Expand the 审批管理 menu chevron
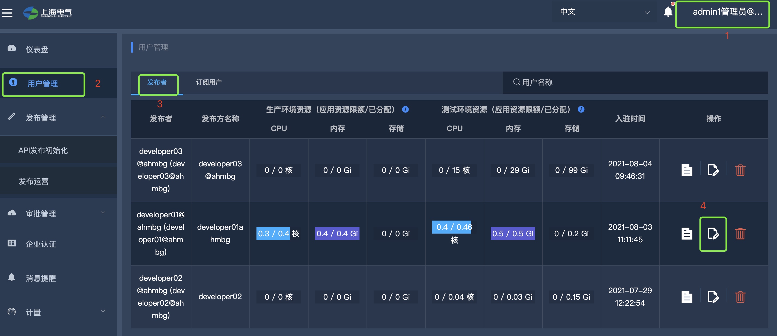 pyautogui.click(x=103, y=213)
